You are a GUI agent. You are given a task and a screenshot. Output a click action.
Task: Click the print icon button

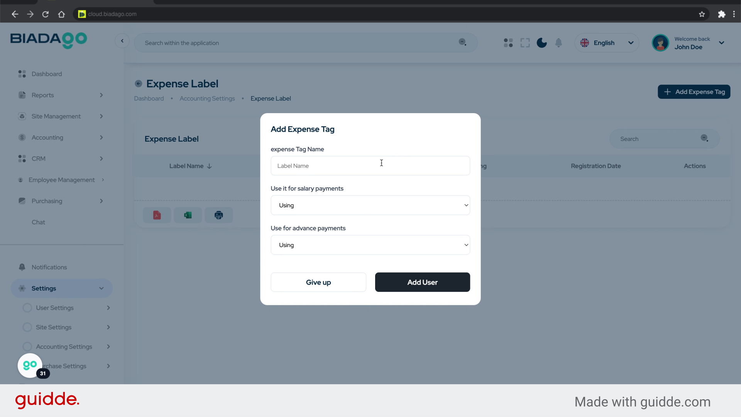[x=218, y=215]
